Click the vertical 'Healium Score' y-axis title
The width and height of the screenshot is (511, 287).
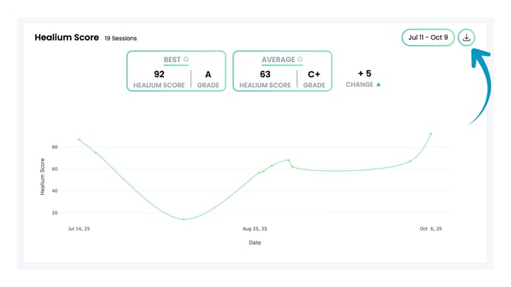click(x=43, y=176)
